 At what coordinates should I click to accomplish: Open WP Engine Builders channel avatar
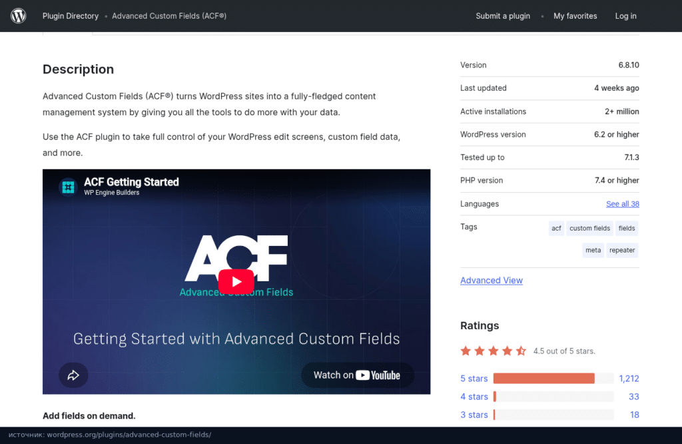click(68, 187)
